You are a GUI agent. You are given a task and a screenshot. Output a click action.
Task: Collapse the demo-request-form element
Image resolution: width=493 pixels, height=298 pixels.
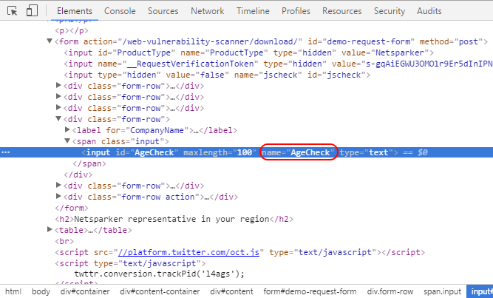(50, 41)
